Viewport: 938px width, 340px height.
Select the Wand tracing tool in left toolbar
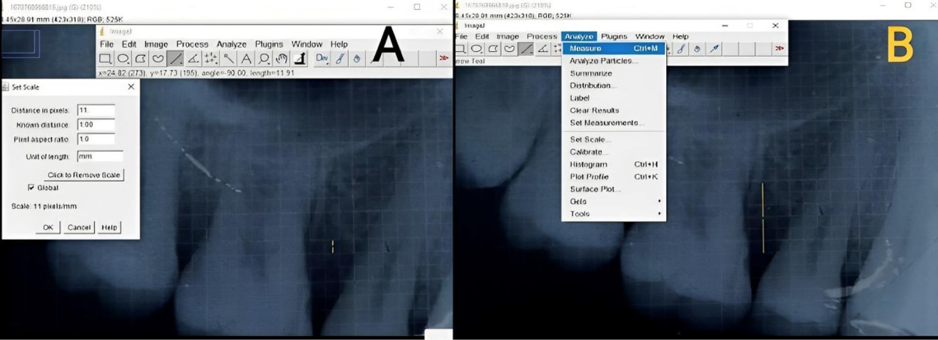(228, 59)
